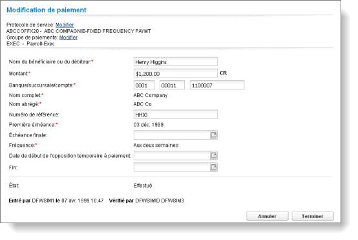Click the empty Échéance finale date field

[x=172, y=135]
